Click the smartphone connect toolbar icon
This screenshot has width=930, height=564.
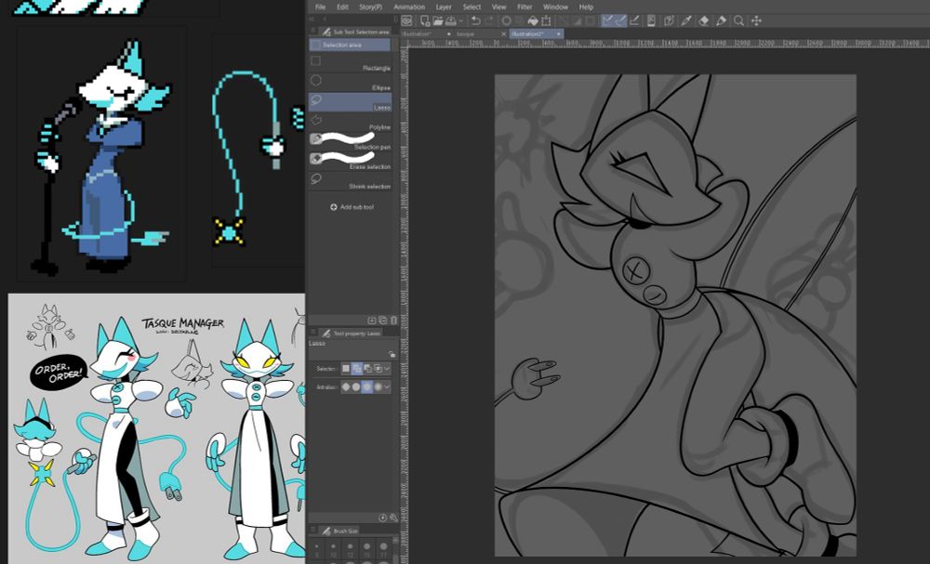651,20
